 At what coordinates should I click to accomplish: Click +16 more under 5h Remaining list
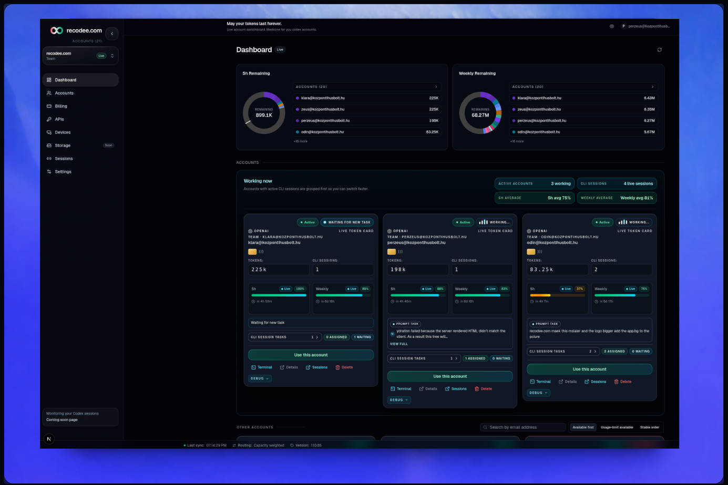pos(301,141)
